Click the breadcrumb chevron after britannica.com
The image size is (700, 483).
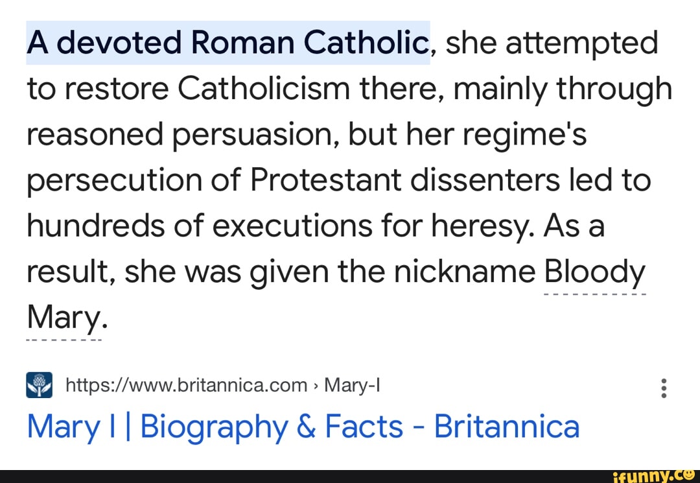click(x=316, y=386)
